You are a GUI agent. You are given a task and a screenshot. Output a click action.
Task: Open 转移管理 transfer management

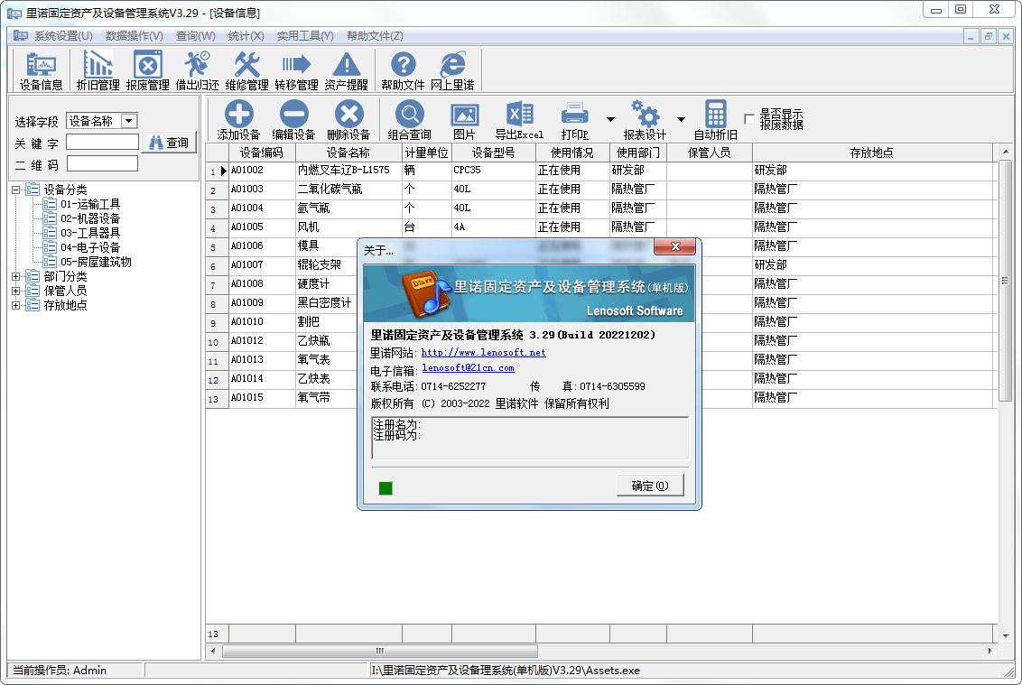[296, 70]
